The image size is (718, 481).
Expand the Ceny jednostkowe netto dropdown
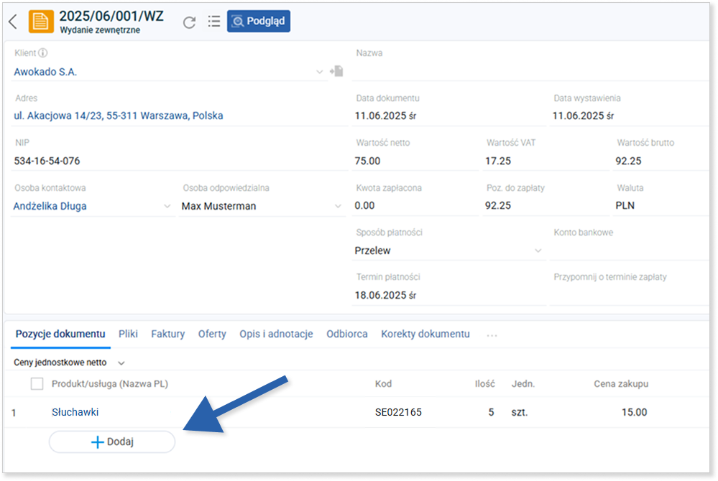coord(121,363)
